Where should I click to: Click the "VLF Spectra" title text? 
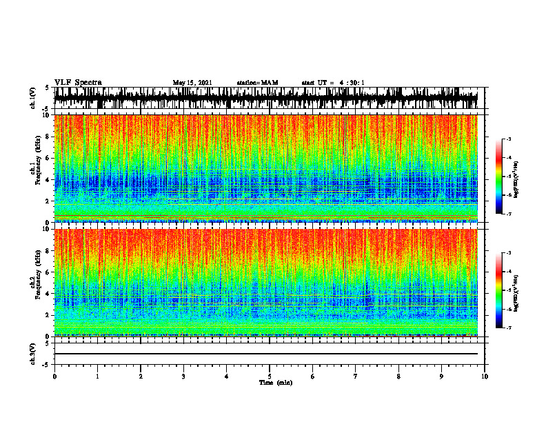point(78,83)
